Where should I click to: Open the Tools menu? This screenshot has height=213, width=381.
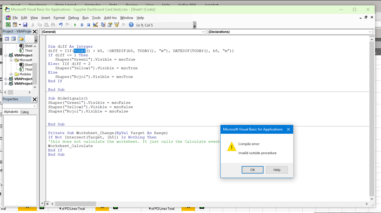[x=96, y=18]
